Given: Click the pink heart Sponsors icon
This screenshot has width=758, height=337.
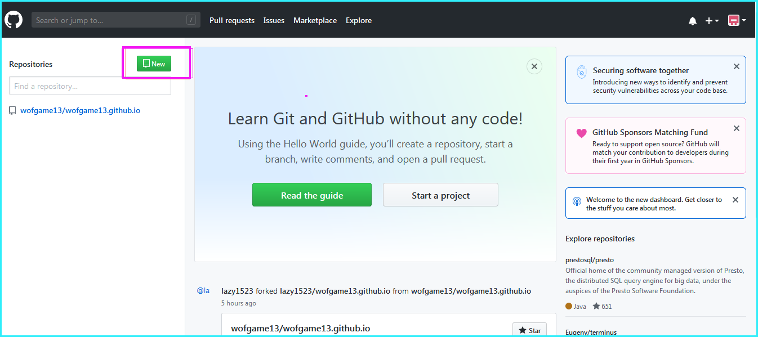Looking at the screenshot, I should (581, 133).
